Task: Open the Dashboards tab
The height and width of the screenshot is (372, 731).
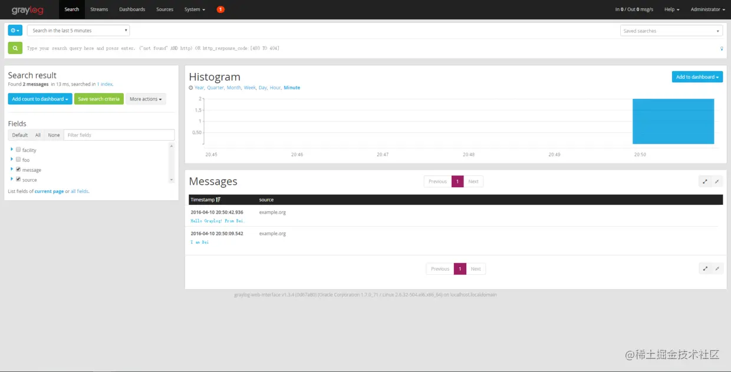Action: coord(132,9)
